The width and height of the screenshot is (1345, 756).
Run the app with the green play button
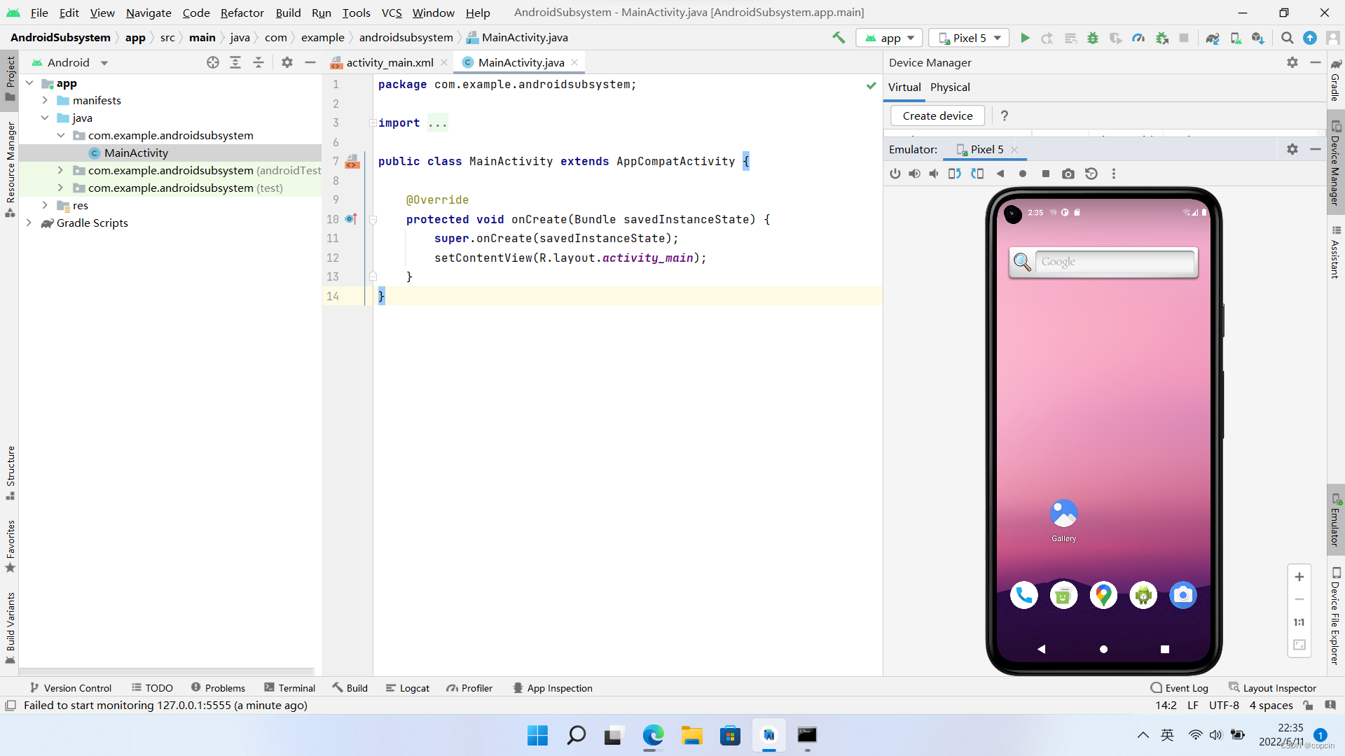click(x=1025, y=38)
